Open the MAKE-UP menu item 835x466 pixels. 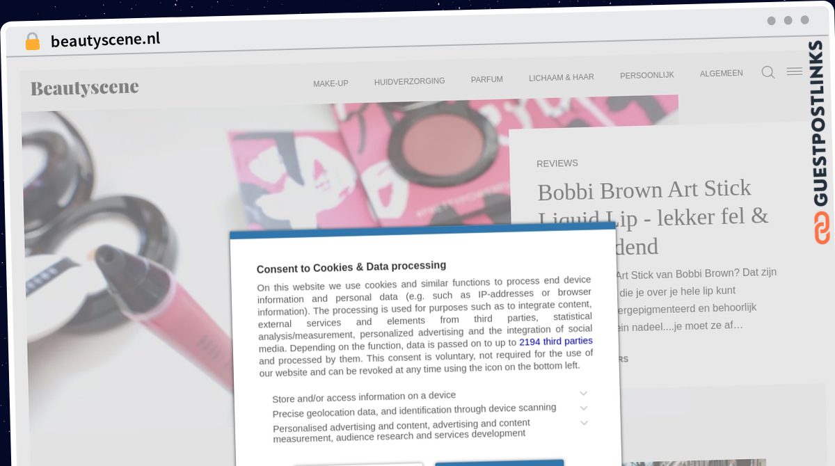(x=331, y=83)
